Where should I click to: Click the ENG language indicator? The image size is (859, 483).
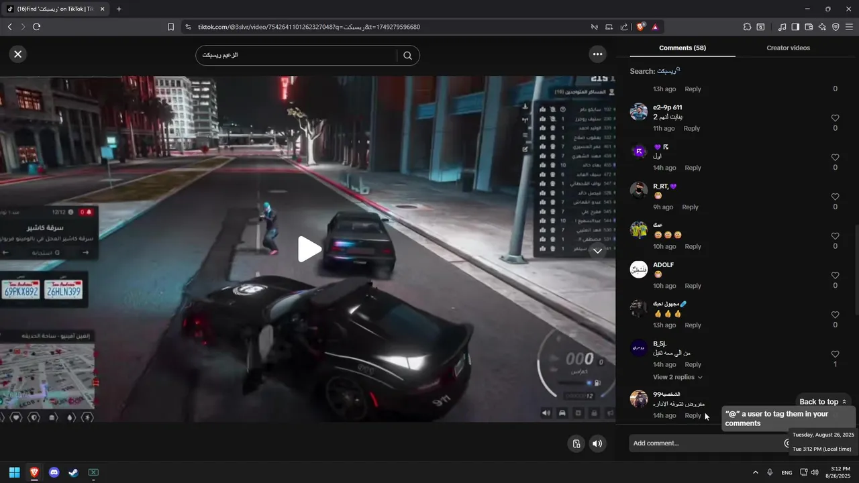pyautogui.click(x=787, y=472)
